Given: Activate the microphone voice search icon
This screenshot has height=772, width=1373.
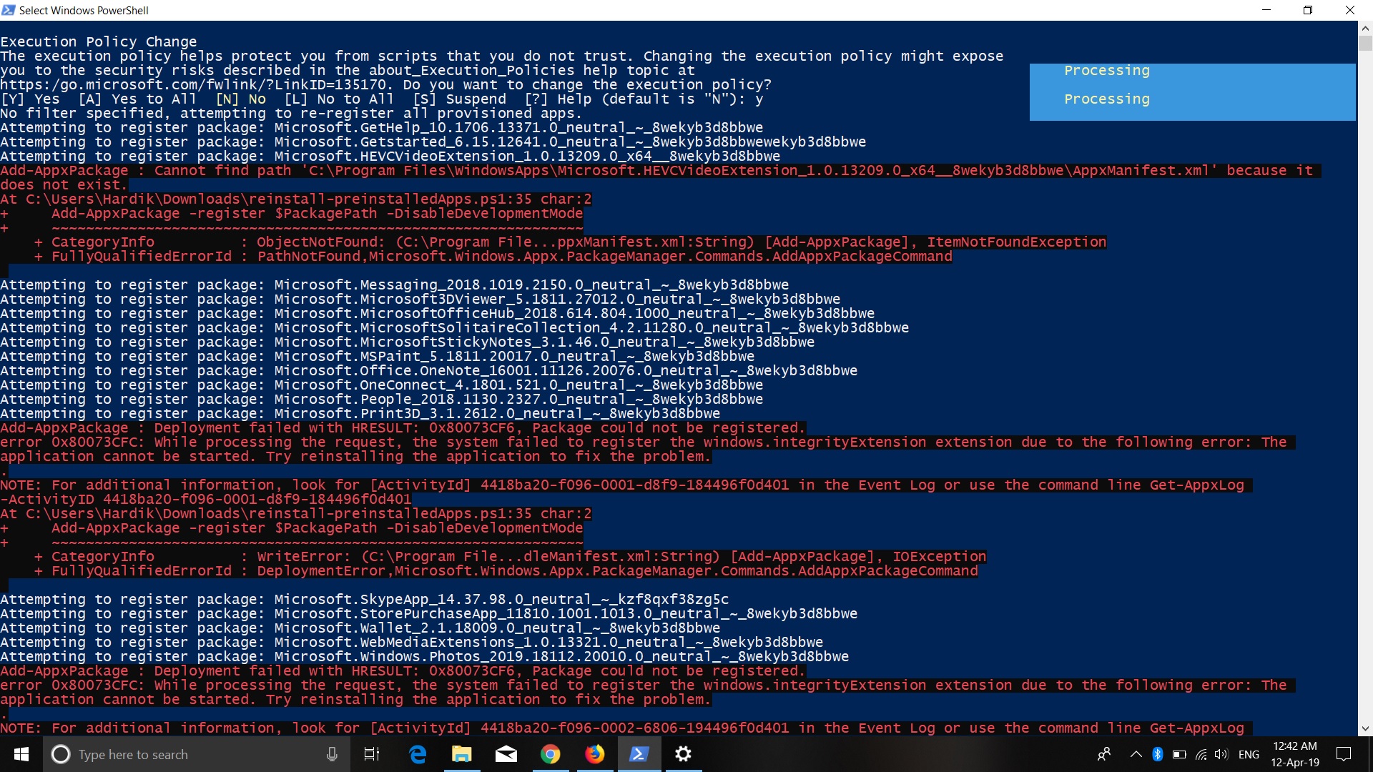Looking at the screenshot, I should pyautogui.click(x=332, y=754).
